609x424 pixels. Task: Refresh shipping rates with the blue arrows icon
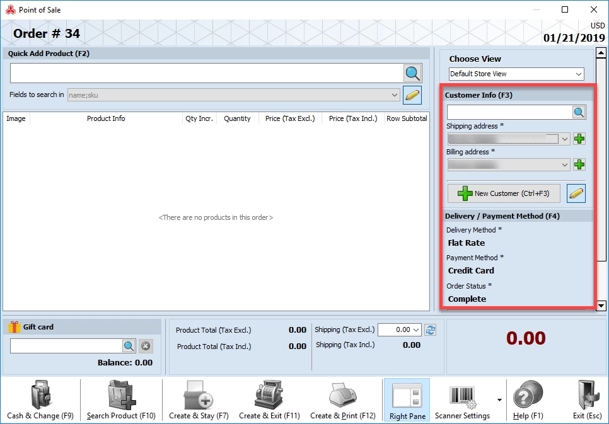[x=431, y=330]
